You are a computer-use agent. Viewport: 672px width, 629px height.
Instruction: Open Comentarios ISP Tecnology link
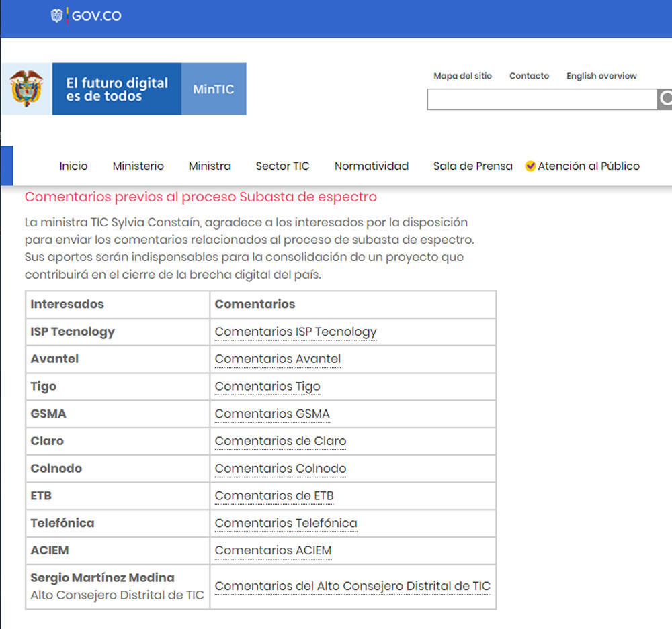click(296, 332)
